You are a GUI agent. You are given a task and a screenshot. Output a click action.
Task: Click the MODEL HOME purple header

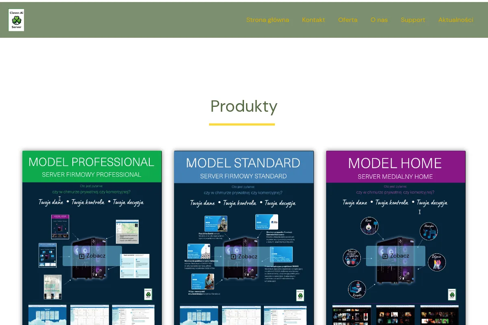396,167
